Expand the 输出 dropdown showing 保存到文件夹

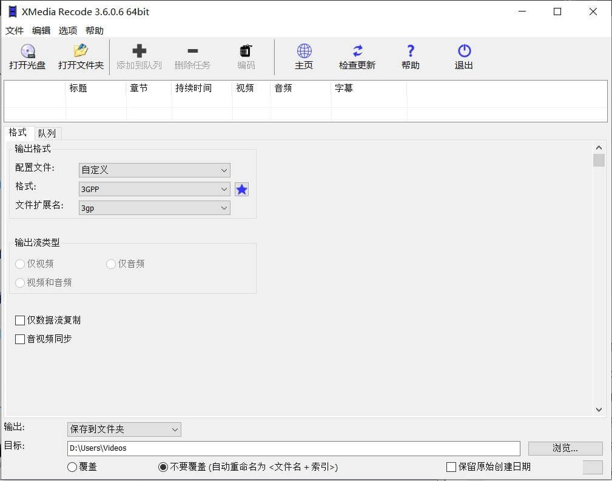tap(124, 430)
